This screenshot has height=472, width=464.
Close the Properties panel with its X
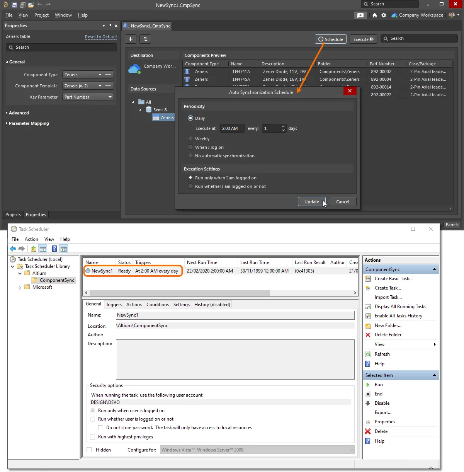point(116,26)
